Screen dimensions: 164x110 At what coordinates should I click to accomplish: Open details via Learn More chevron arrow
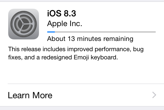point(154,95)
